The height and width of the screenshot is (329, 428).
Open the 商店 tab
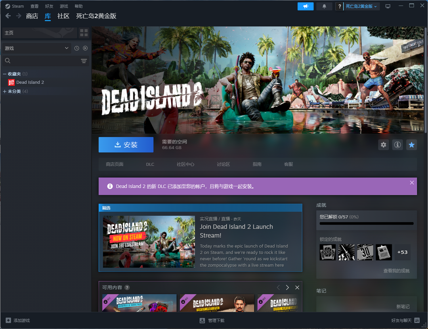tap(32, 16)
